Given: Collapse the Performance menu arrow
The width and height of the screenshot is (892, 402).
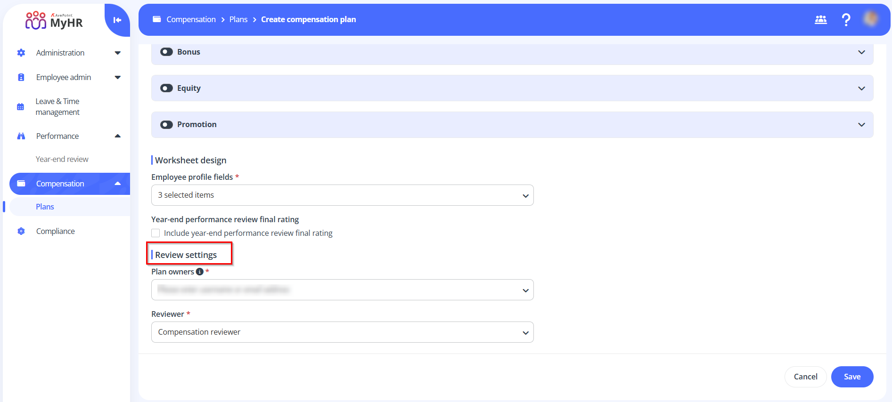Looking at the screenshot, I should (118, 136).
